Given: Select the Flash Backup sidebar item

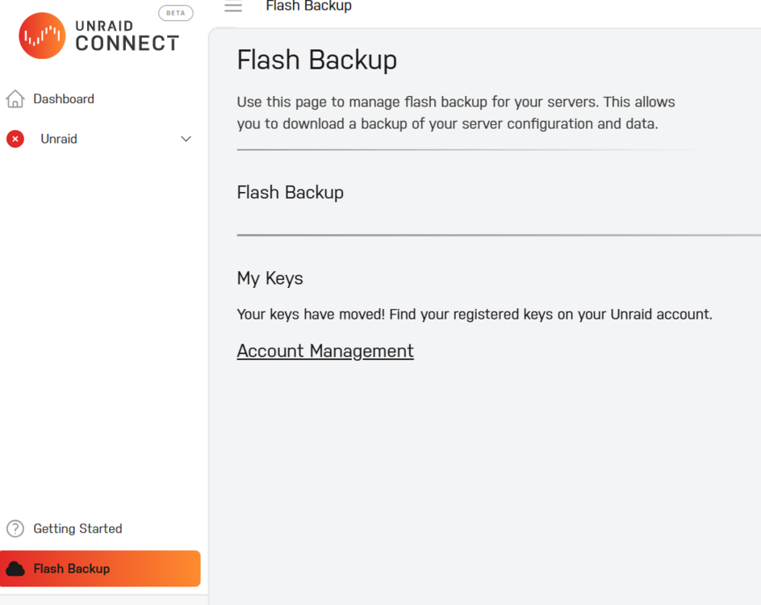Looking at the screenshot, I should (100, 569).
